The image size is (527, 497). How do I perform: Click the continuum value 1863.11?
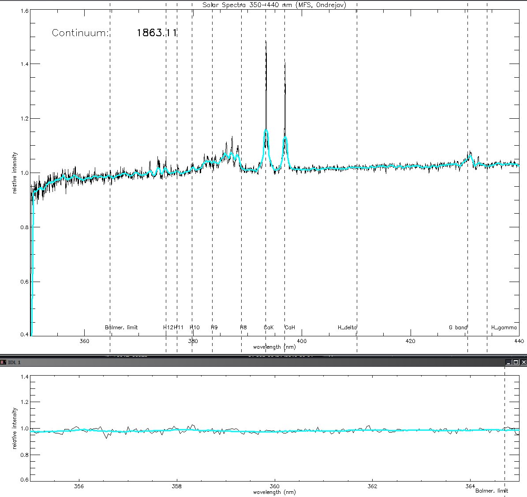click(x=156, y=33)
